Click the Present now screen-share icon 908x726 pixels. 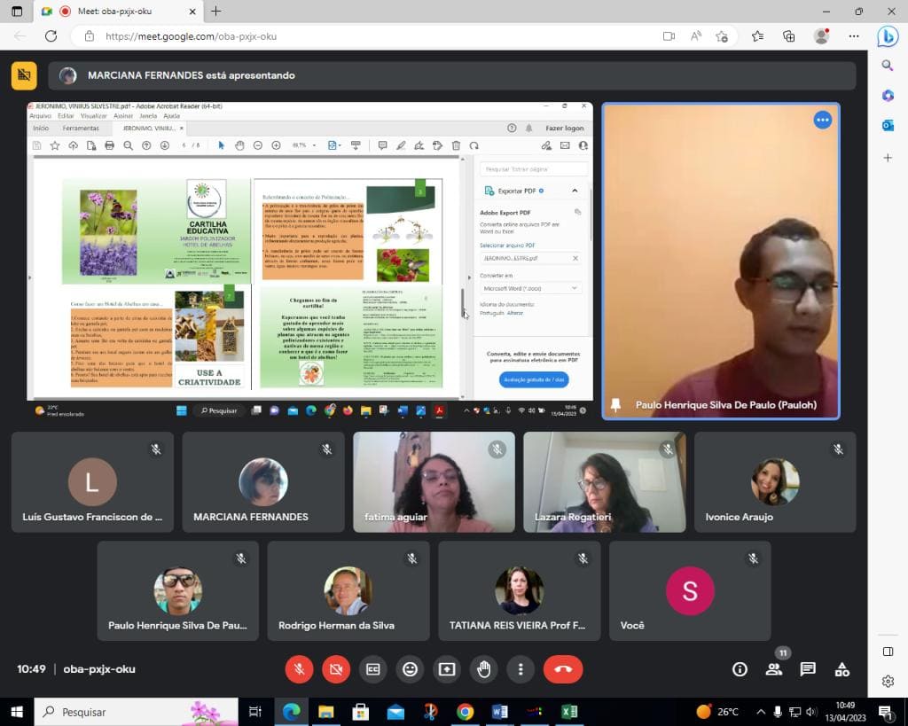(x=447, y=669)
